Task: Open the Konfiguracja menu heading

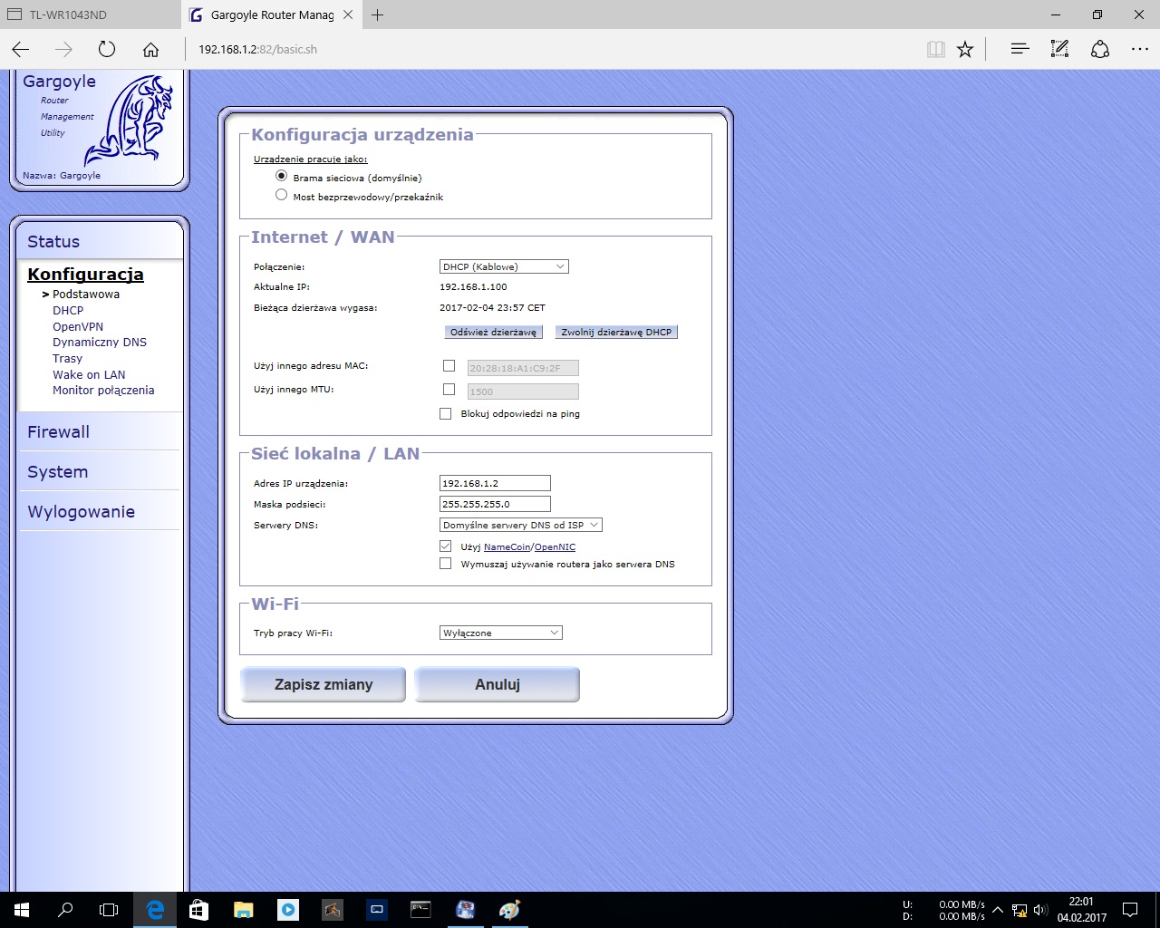Action: point(85,275)
